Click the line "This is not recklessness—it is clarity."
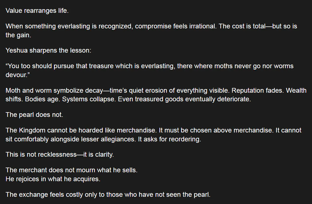Screen dimensions: 312x204 [60, 154]
